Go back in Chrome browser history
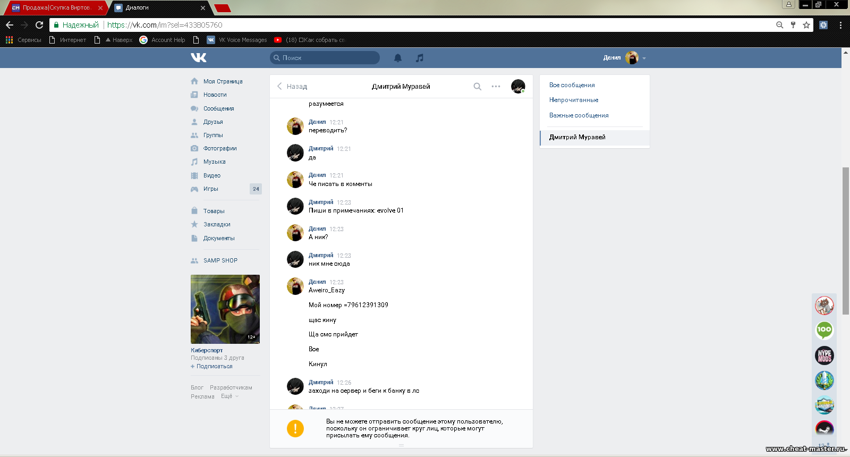Image resolution: width=850 pixels, height=457 pixels. coord(10,25)
